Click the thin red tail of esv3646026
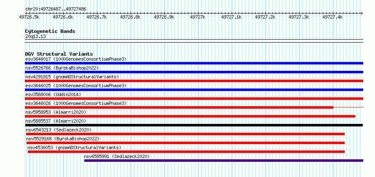Image resolution: width=375 pixels, height=177 pixels. 348,107
